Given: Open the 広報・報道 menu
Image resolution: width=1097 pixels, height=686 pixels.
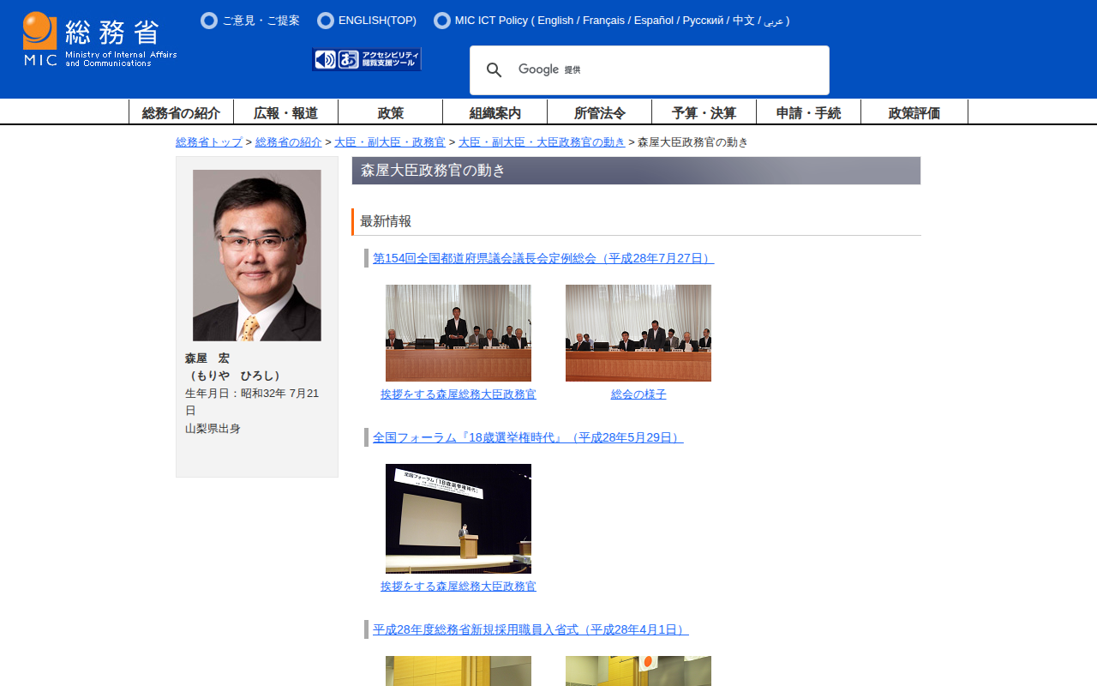Looking at the screenshot, I should coord(285,112).
